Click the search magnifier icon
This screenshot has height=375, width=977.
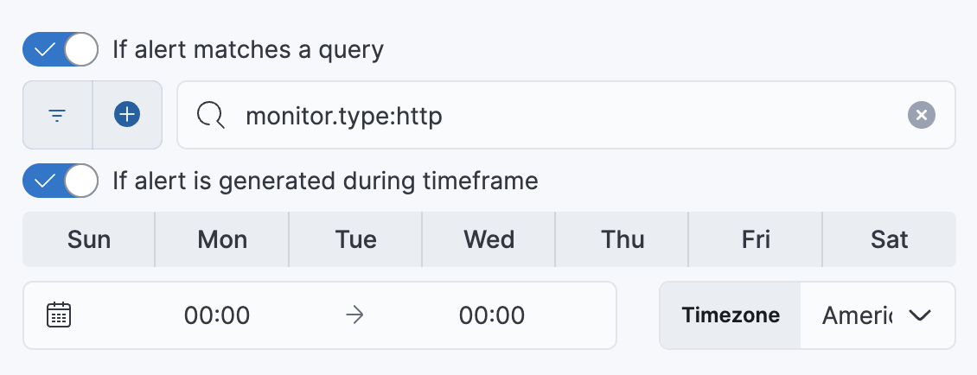[210, 115]
